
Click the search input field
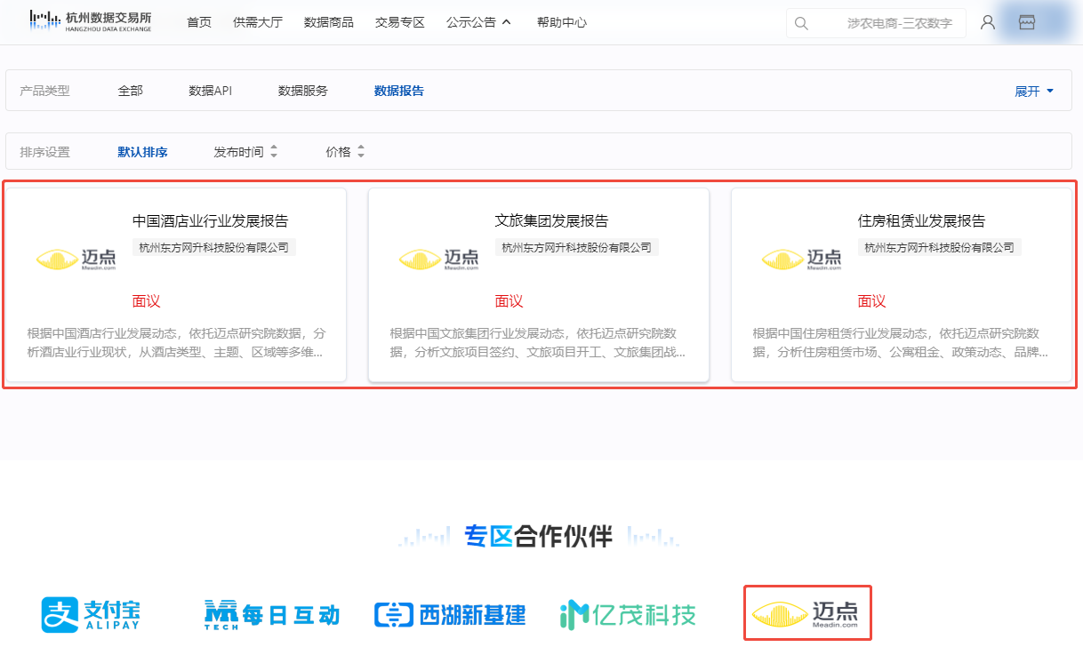coord(889,22)
